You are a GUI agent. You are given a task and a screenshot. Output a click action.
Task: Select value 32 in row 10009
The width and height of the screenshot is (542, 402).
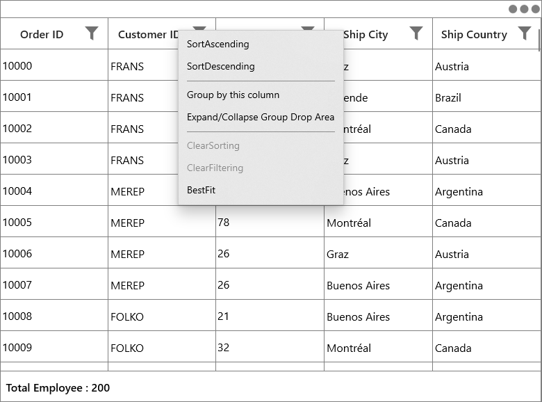[x=270, y=346]
